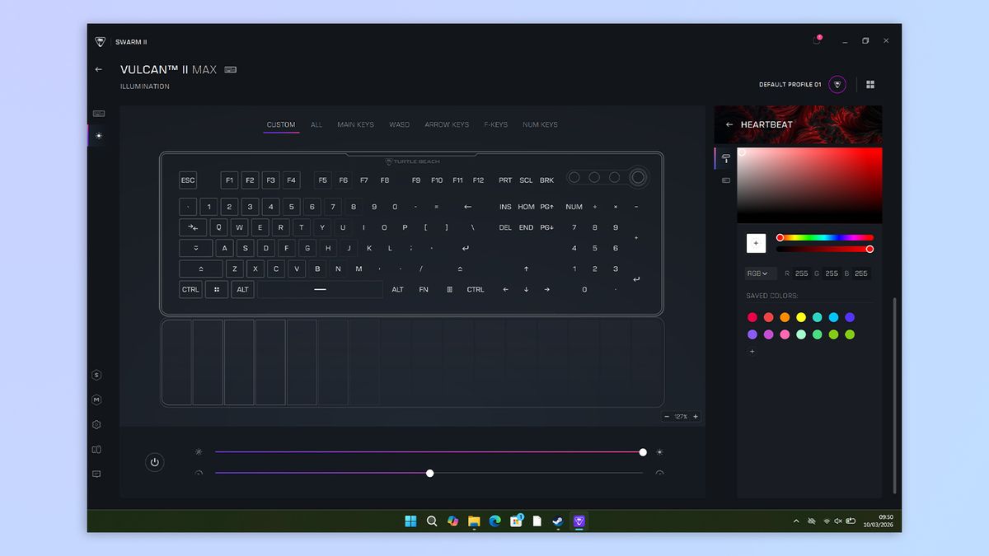Switch to the ALL keys tab

(316, 124)
